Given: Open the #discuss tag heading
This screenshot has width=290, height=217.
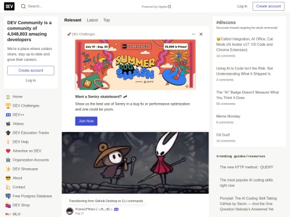Looking at the screenshot, I should coord(226,22).
